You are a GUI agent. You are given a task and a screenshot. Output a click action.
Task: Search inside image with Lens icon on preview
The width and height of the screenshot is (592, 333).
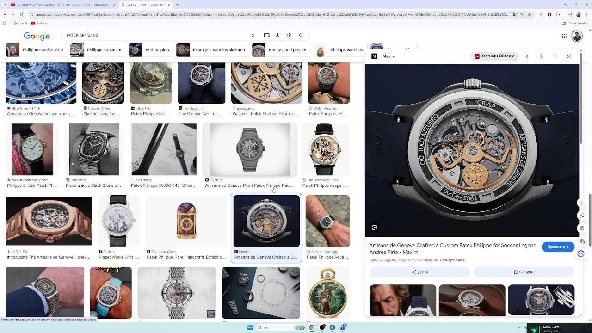click(375, 228)
